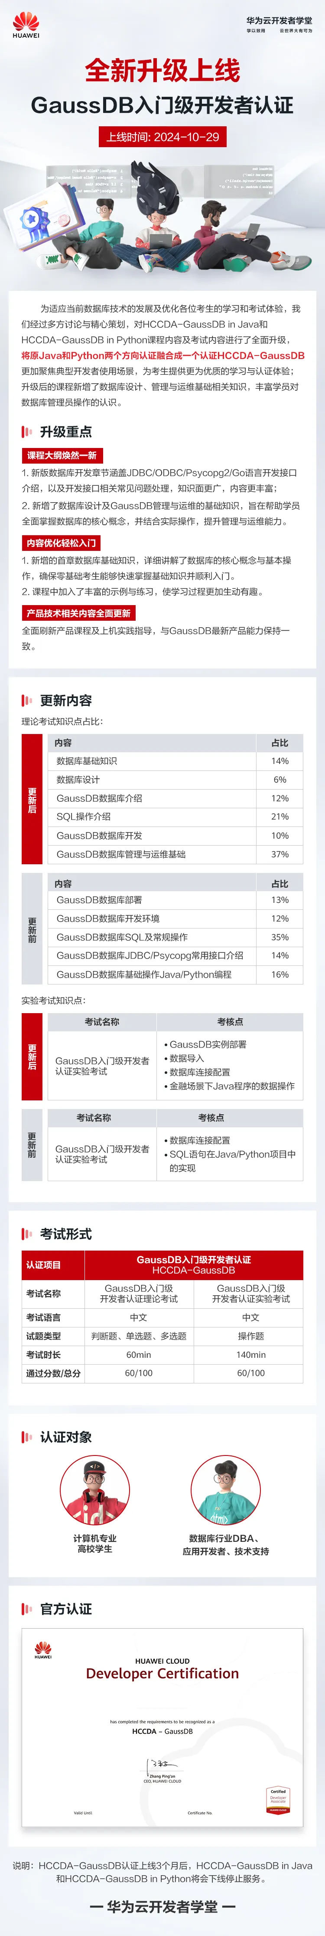
Task: Click the 上线时间: 2024-10-29 red banner
Action: [162, 137]
